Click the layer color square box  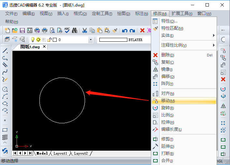(x=55, y=40)
